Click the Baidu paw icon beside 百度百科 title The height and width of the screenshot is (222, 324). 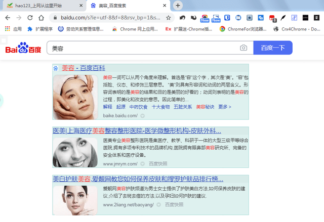[56, 68]
